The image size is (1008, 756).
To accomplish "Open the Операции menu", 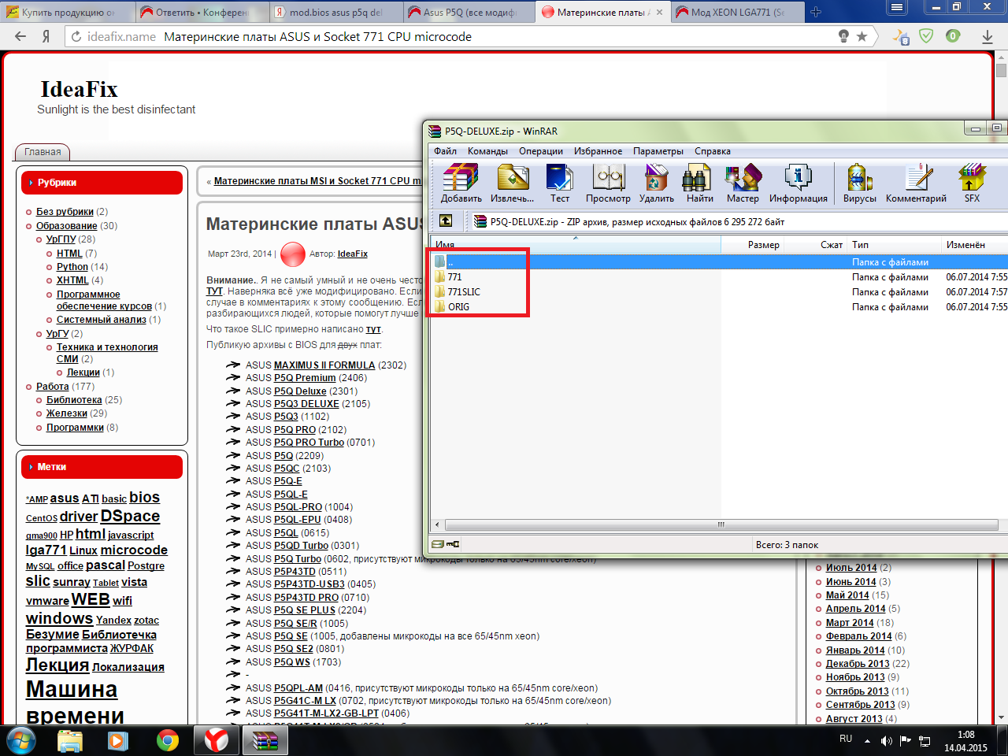I will [541, 151].
